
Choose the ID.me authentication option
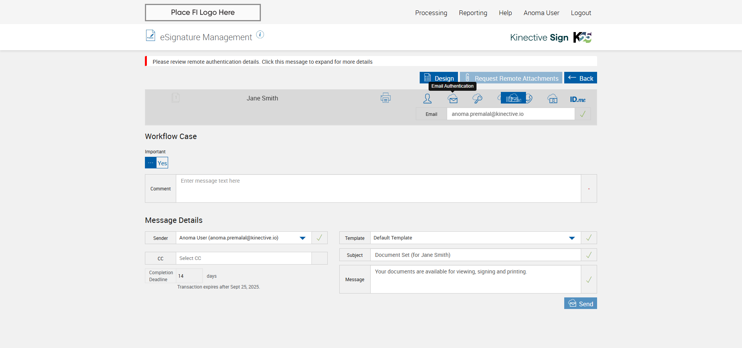[x=577, y=99]
